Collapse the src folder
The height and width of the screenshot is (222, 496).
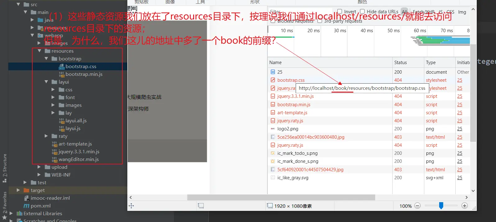(18, 4)
